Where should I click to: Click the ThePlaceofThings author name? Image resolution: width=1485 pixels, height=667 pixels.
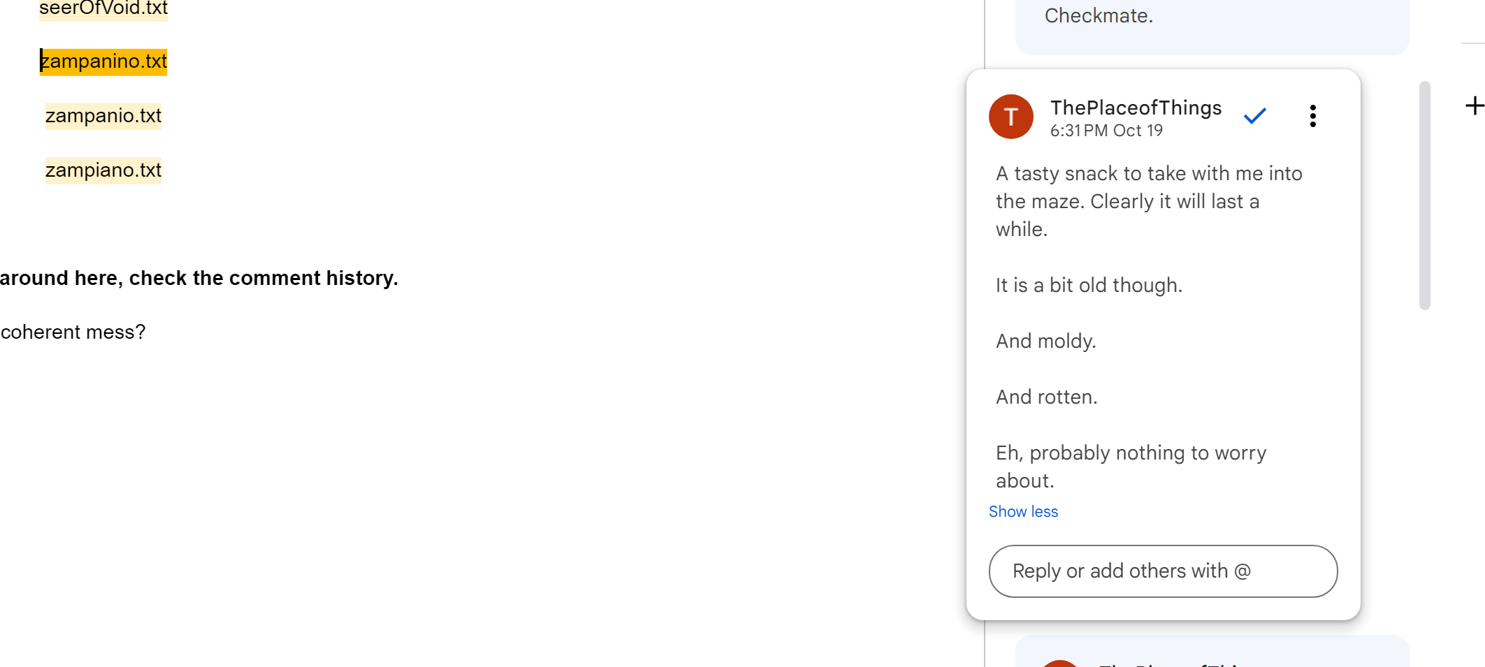1136,108
